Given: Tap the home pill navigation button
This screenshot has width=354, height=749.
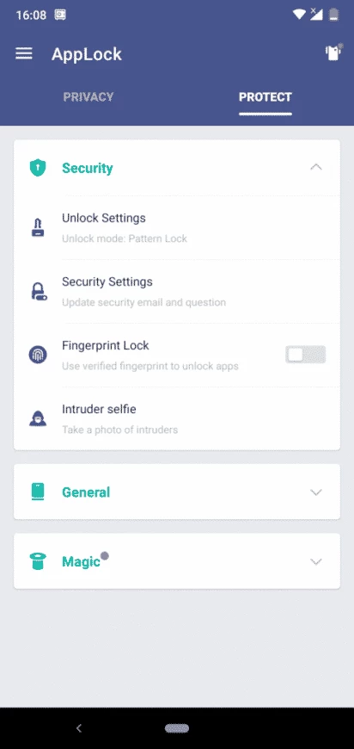Looking at the screenshot, I should point(177,728).
